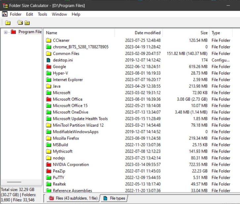Click the File Folder type cell for Java
240x204 pixels.
tap(221, 86)
